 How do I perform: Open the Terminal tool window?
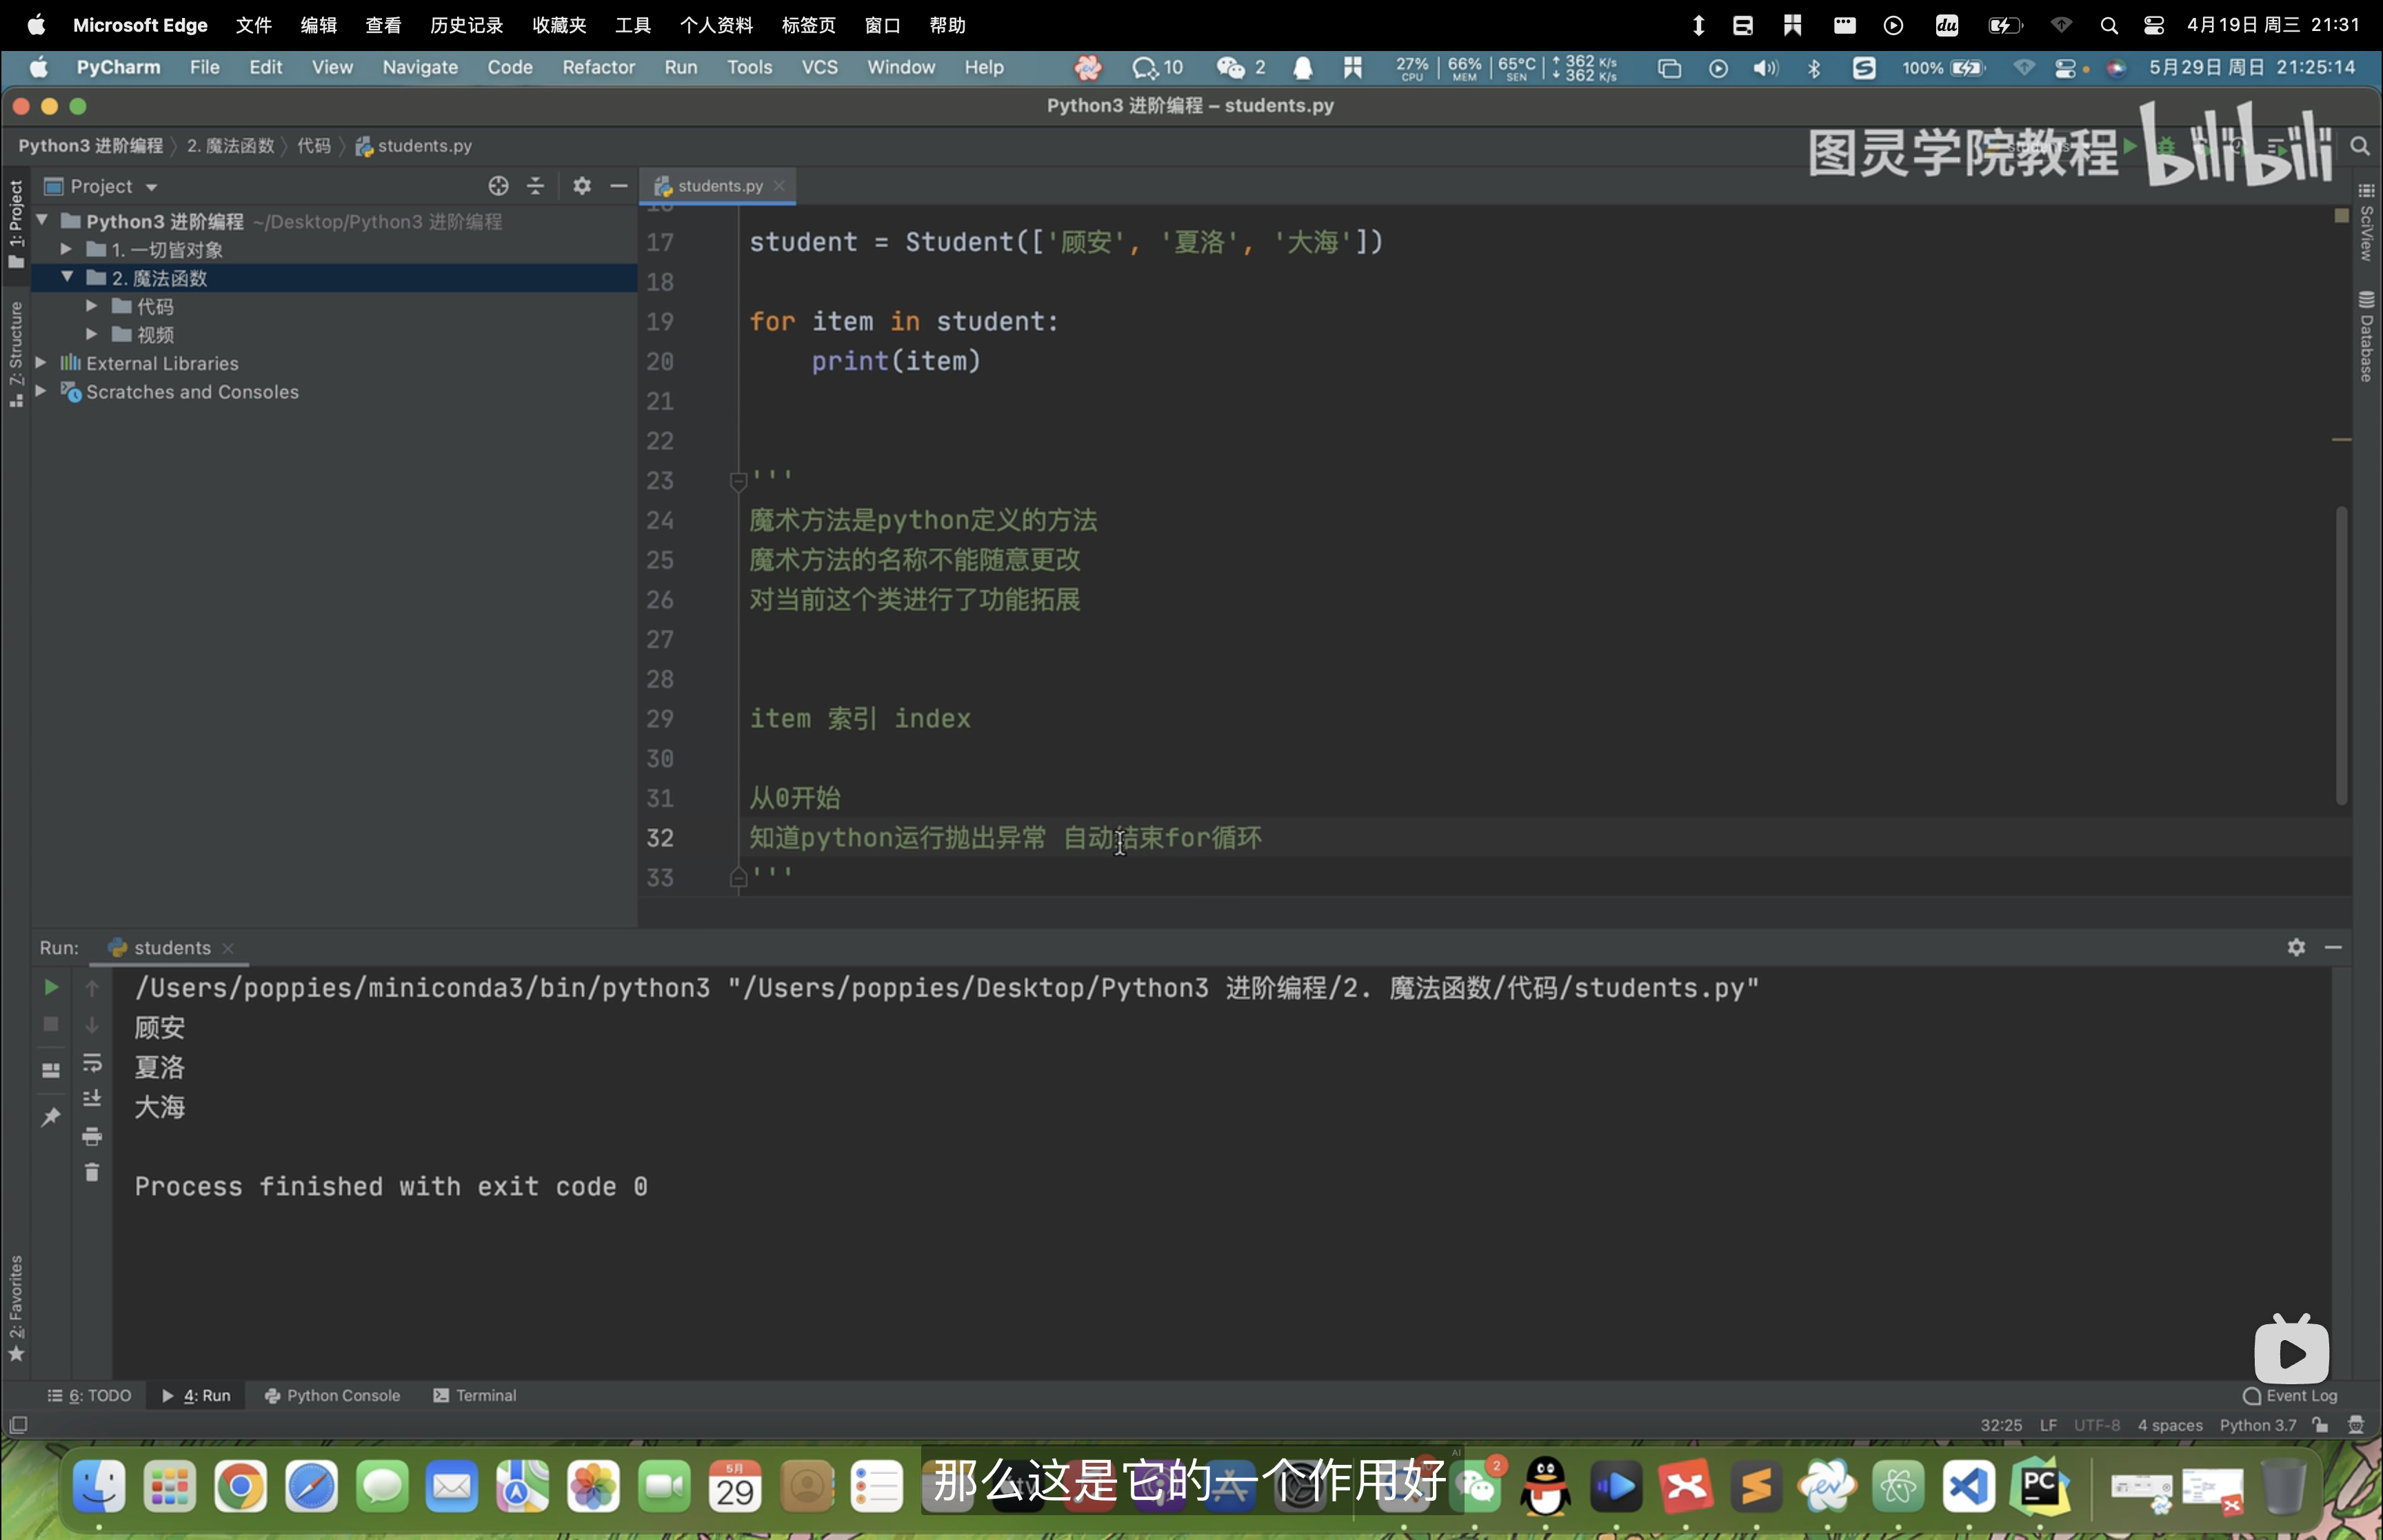click(475, 1395)
